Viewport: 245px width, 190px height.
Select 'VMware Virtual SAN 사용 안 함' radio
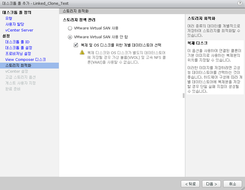pos(70,37)
